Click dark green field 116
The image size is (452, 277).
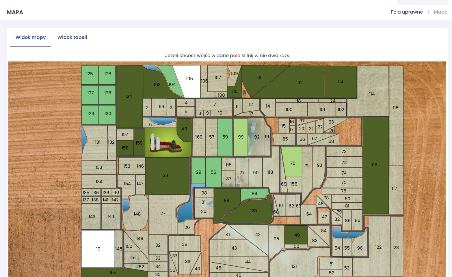pyautogui.click(x=375, y=165)
